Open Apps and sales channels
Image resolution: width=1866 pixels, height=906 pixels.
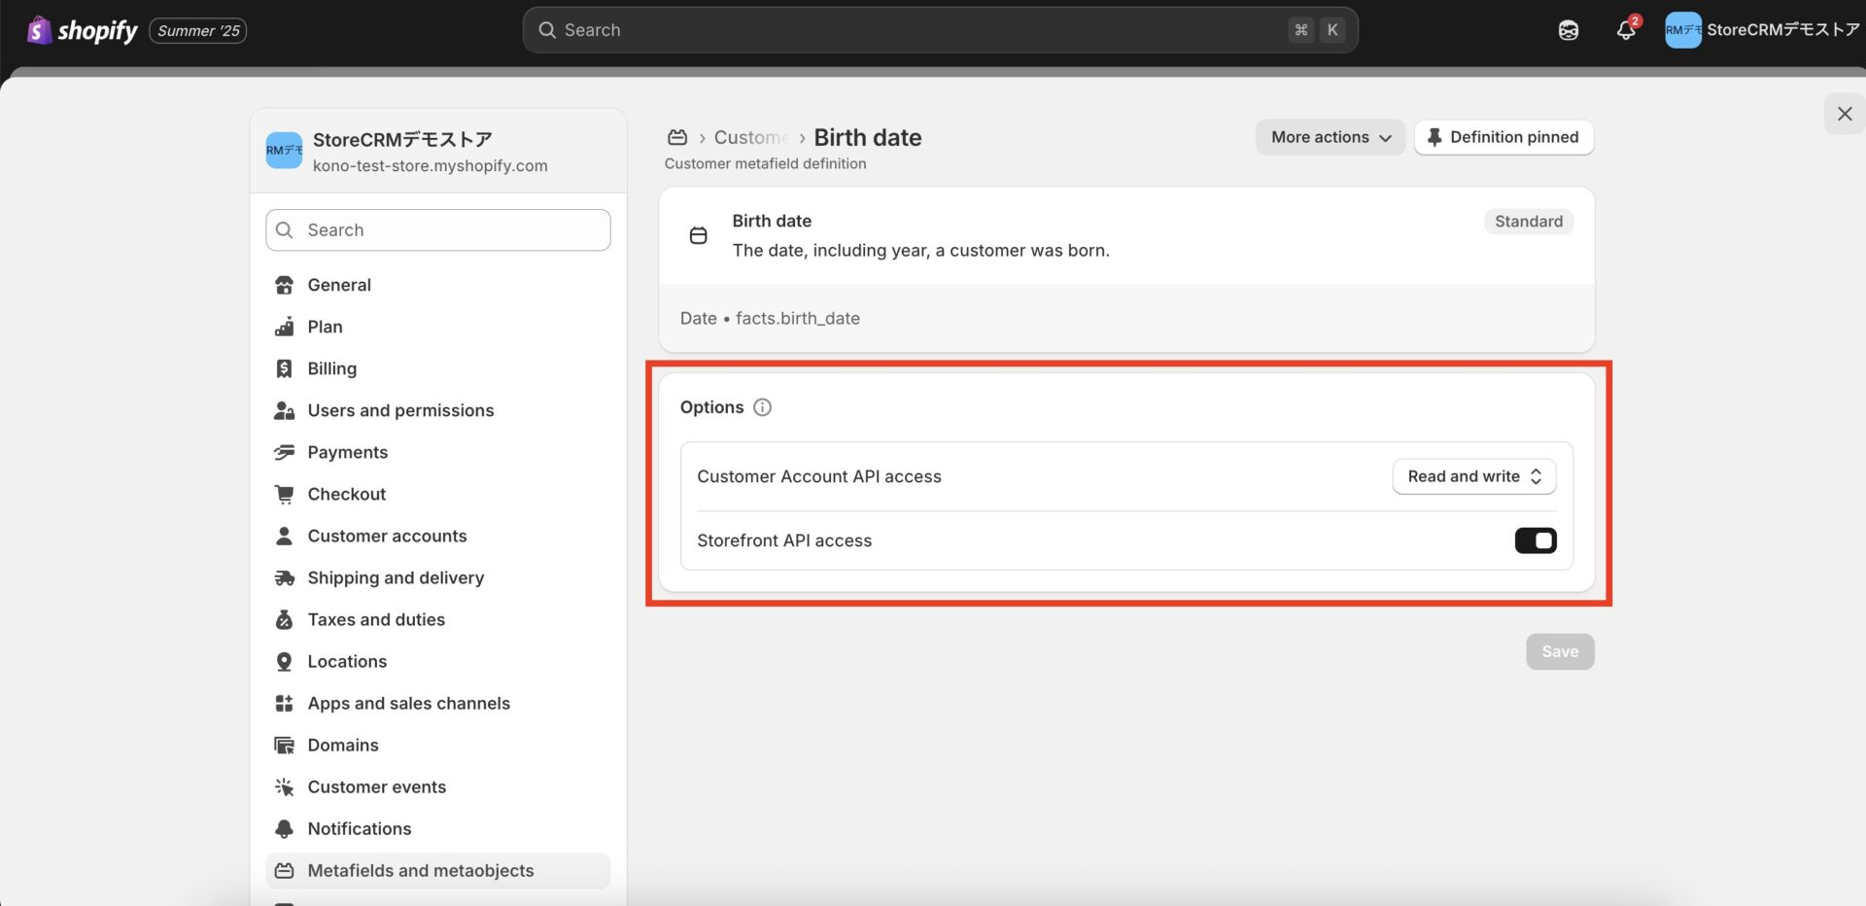coord(437,703)
